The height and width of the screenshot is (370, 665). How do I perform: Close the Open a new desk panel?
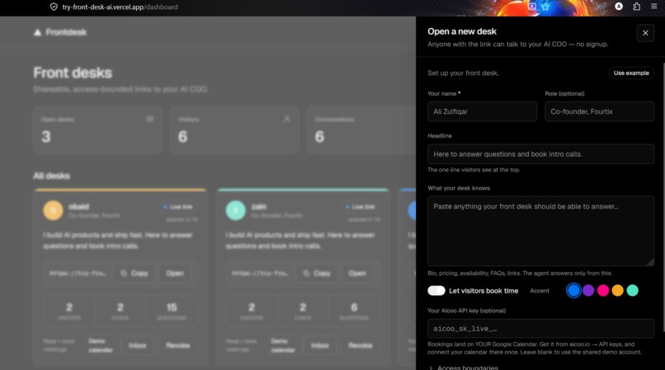(645, 33)
